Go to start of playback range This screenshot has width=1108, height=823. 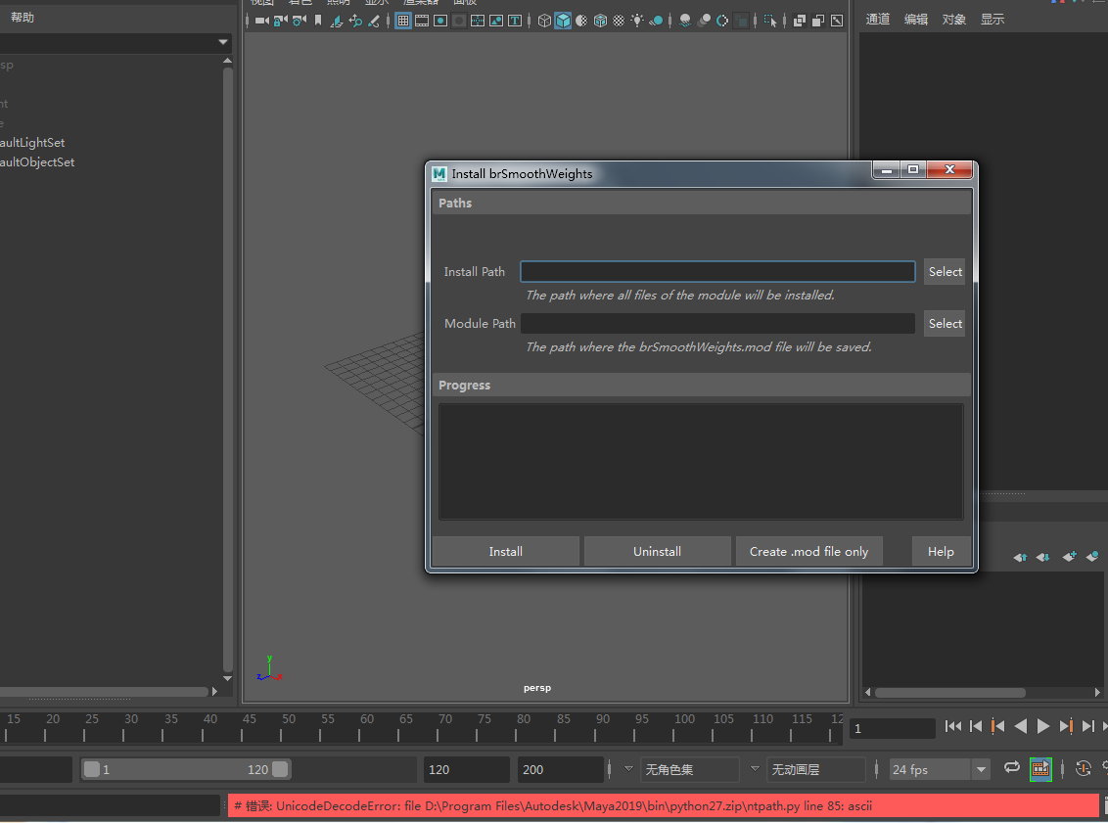[x=952, y=726]
